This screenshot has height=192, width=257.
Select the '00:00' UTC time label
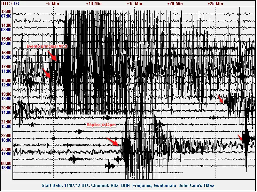tap(6, 163)
